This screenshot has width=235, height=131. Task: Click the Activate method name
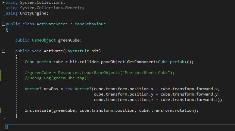[x=53, y=51]
